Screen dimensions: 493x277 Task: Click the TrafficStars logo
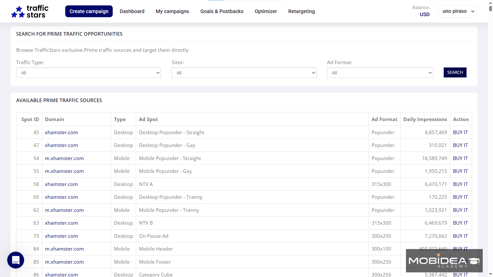(x=29, y=11)
